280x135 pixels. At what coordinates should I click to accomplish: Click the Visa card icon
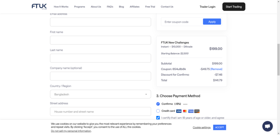tap(179, 111)
